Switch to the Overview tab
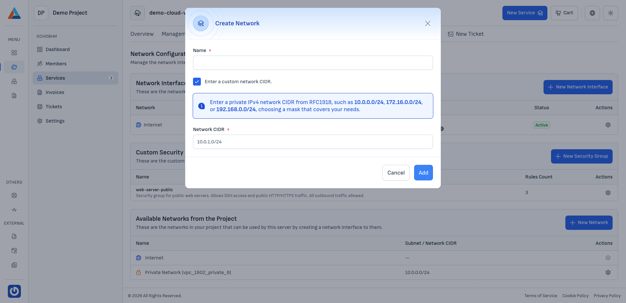The width and height of the screenshot is (626, 303). click(142, 34)
